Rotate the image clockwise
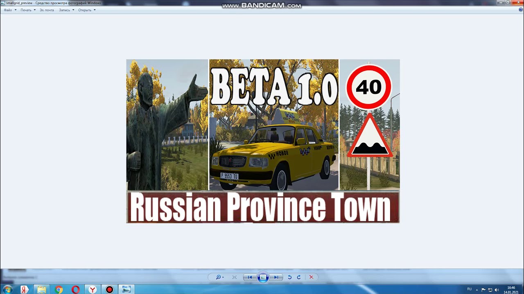 point(299,277)
